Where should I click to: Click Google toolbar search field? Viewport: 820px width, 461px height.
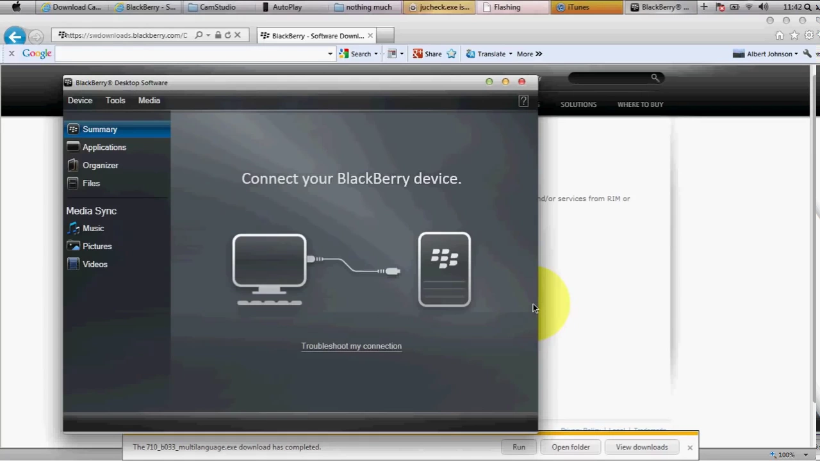coord(191,54)
